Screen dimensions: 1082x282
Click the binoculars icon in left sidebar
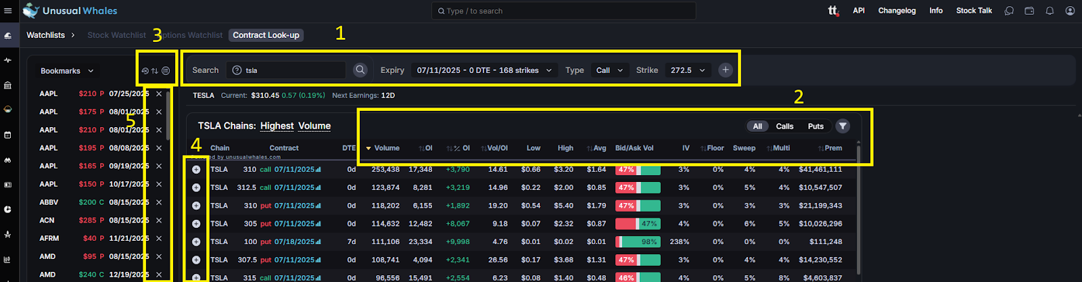coord(8,160)
